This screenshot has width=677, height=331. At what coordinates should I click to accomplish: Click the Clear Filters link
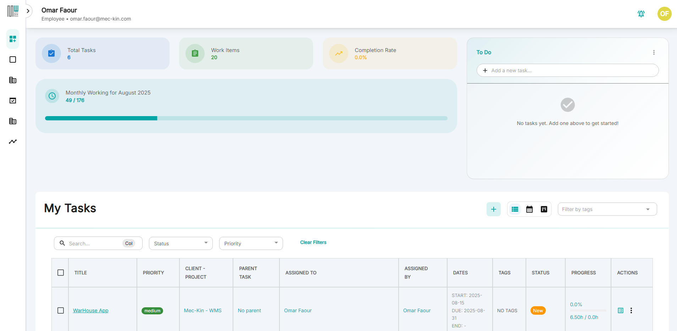click(313, 242)
